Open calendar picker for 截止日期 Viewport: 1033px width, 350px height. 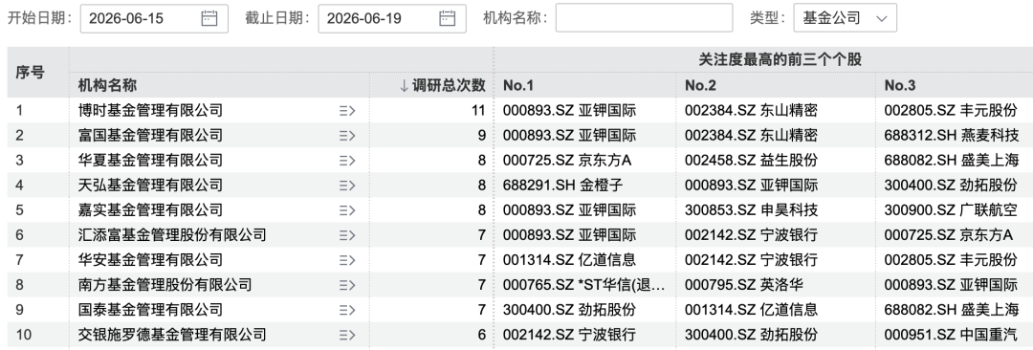pos(448,18)
